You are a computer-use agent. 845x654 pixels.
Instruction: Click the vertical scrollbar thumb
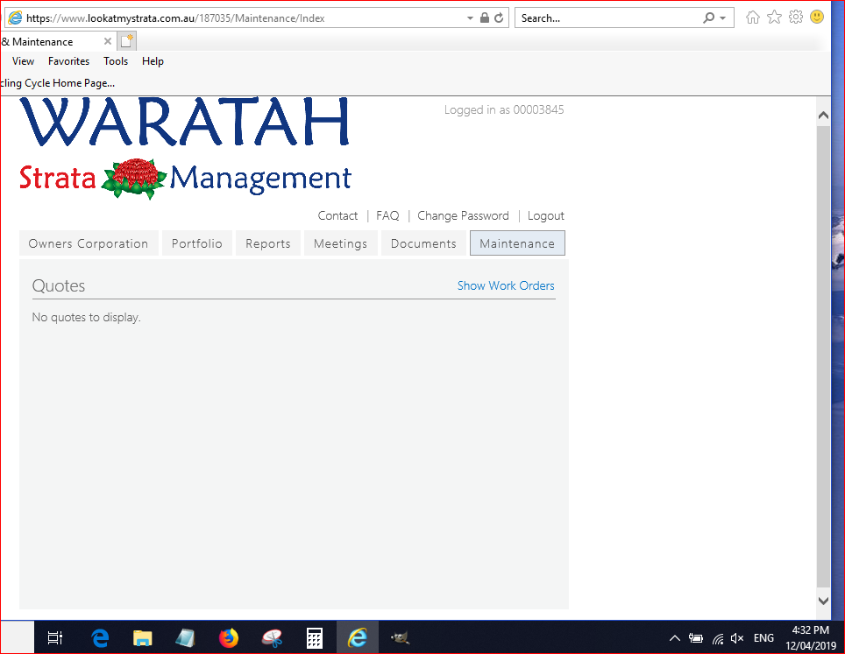[823, 356]
